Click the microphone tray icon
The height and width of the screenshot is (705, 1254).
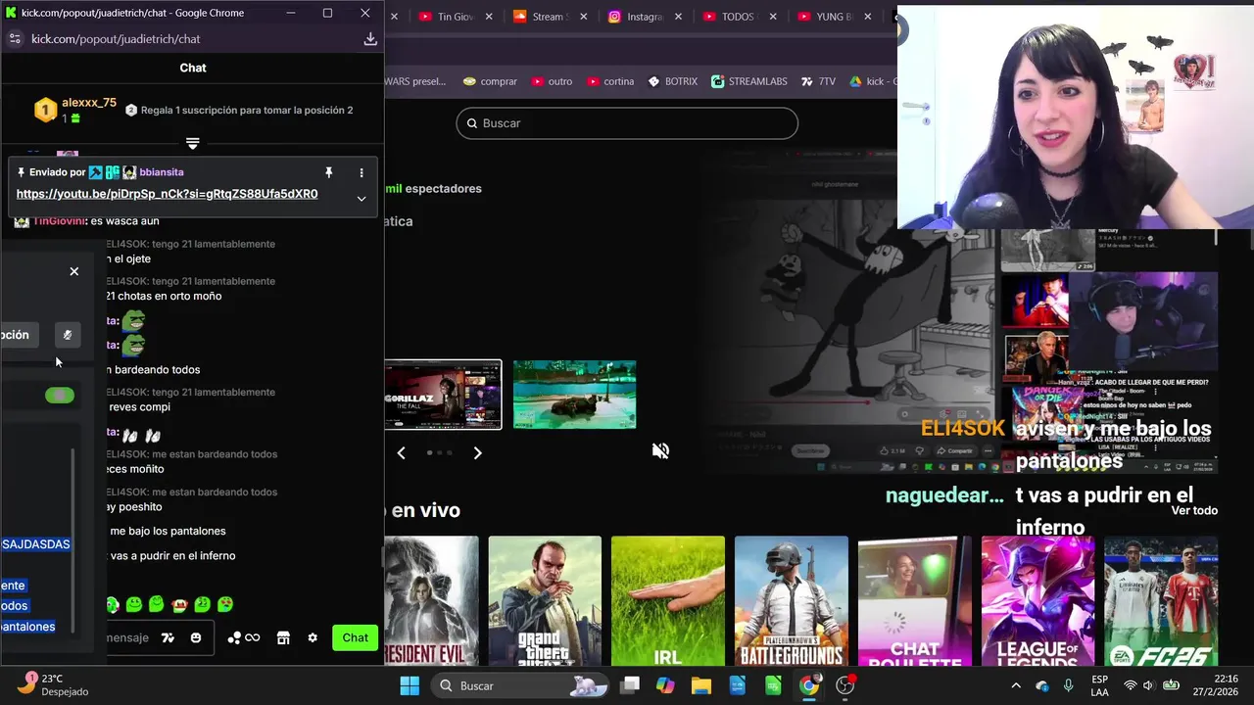pos(1068,685)
